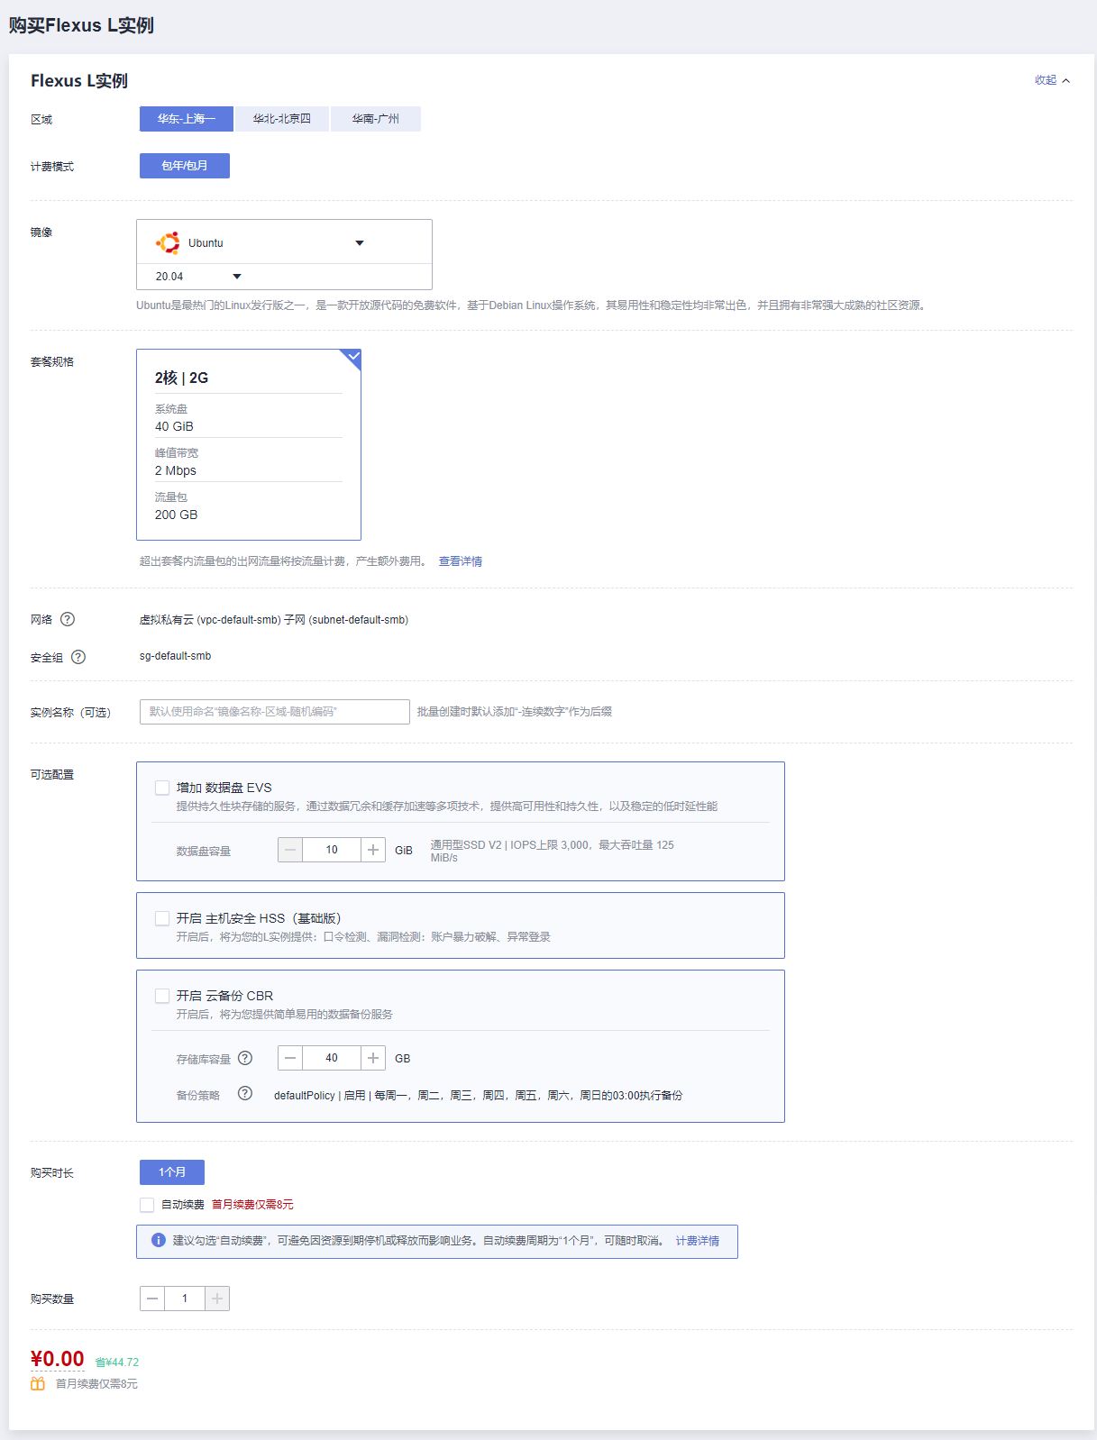Increase 购买数量 with the plus button
Image resolution: width=1097 pixels, height=1440 pixels.
[x=217, y=1299]
